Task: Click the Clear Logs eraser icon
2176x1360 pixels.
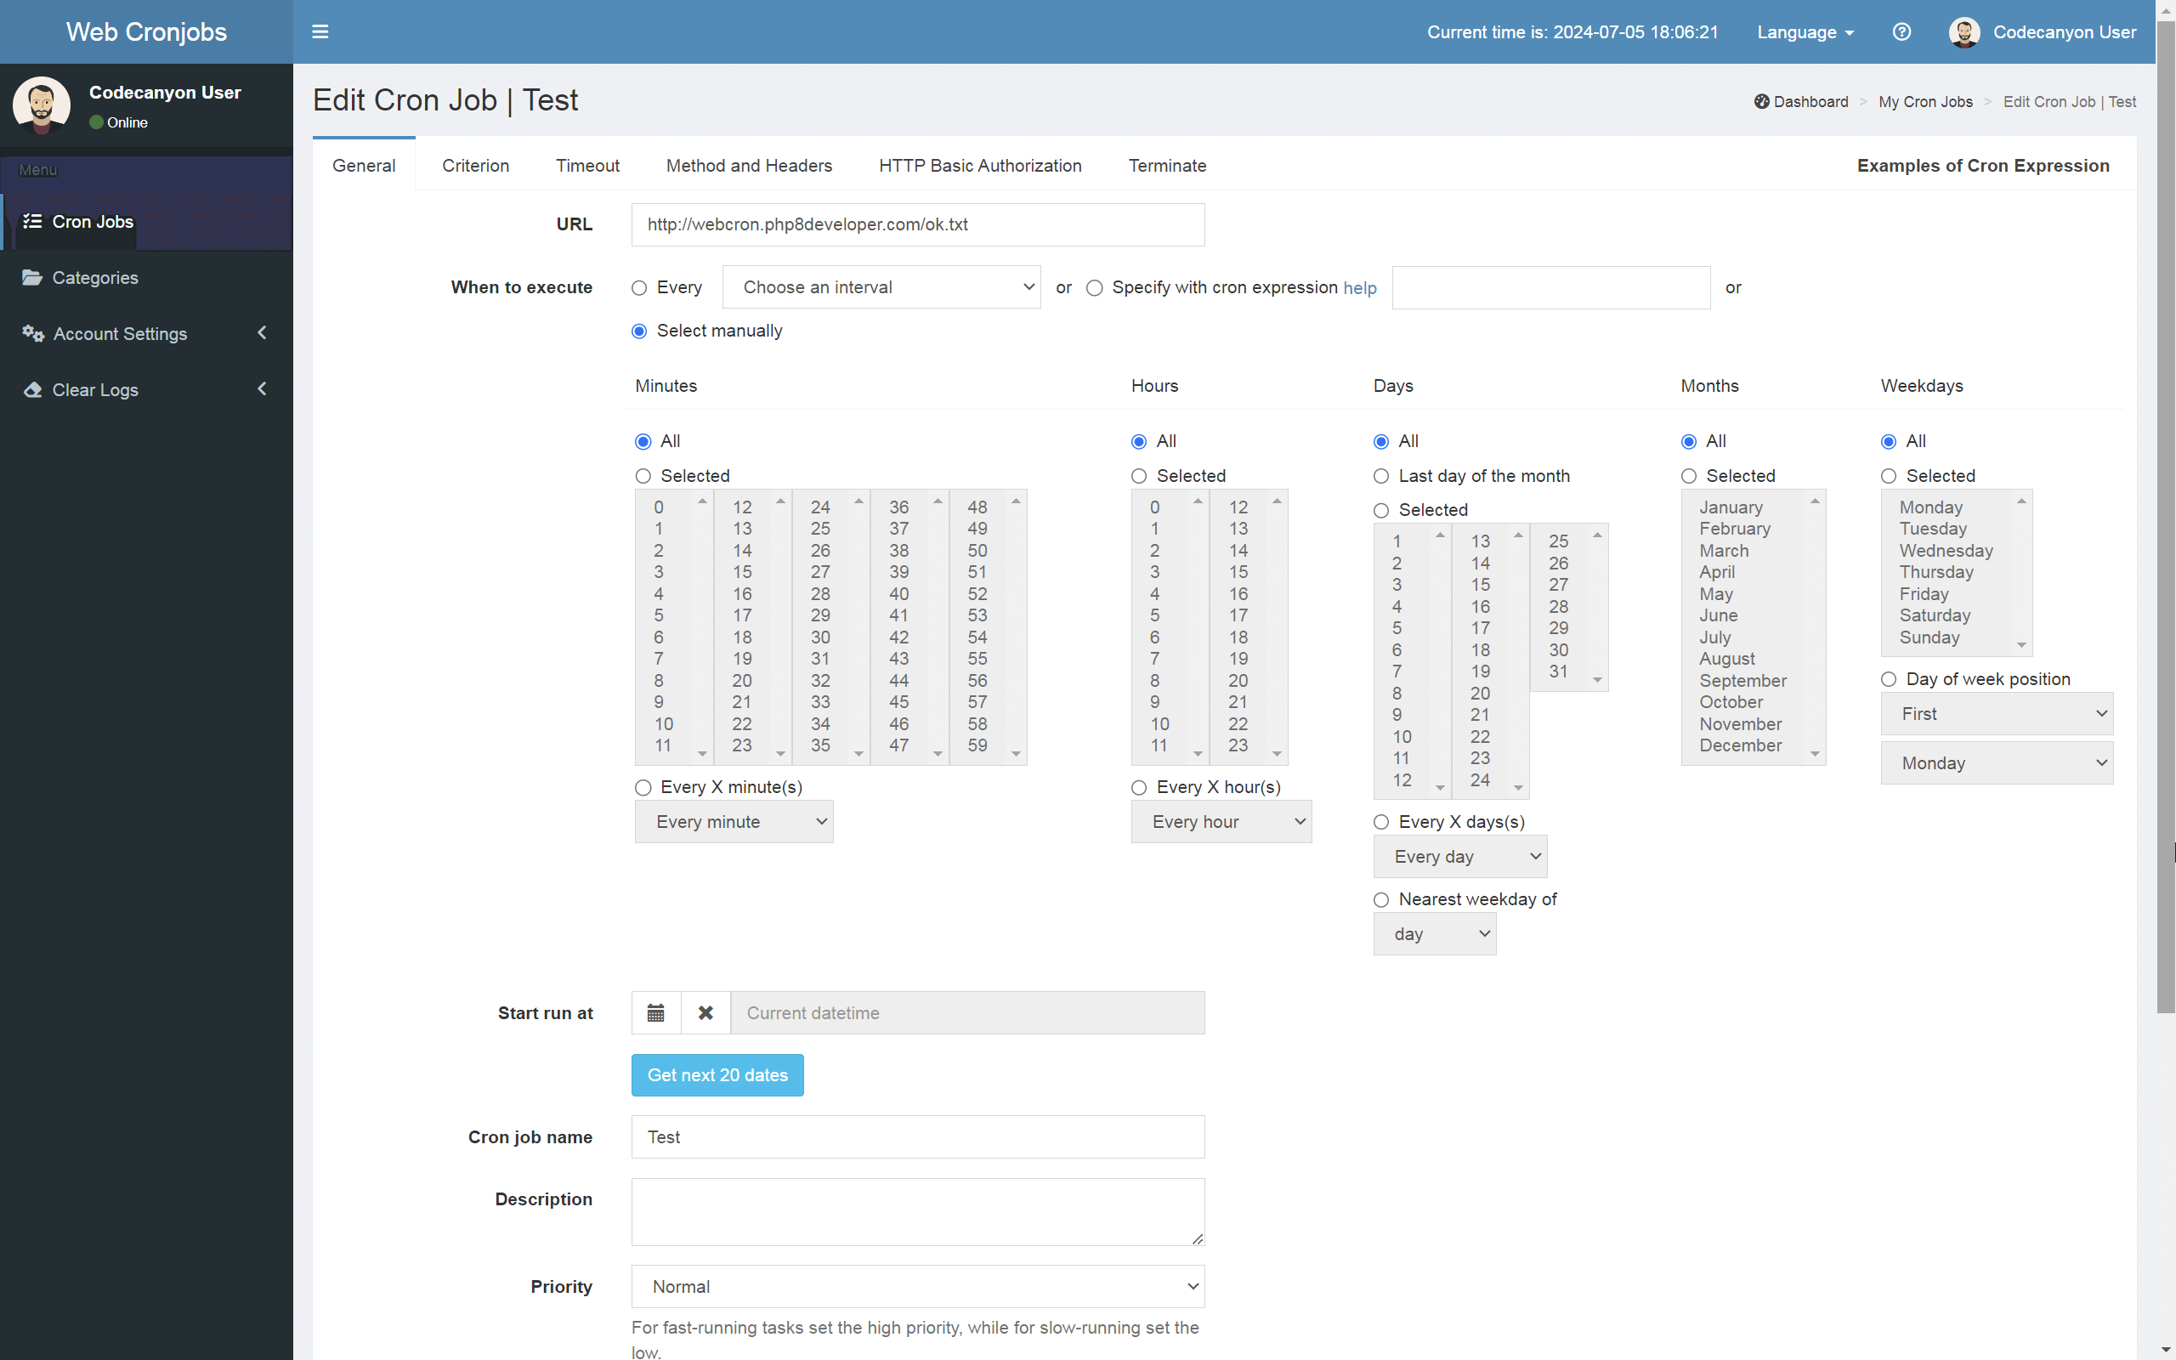Action: coord(32,389)
